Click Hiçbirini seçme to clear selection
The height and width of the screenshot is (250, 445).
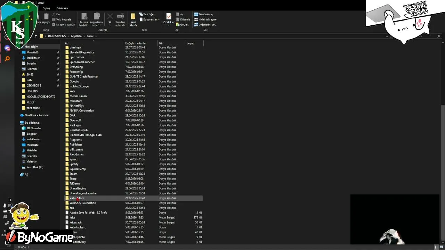pyautogui.click(x=205, y=19)
